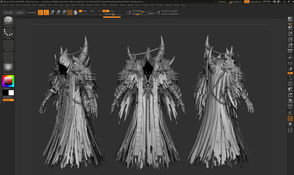Toggle the Alternate button
The height and width of the screenshot is (175, 294).
click(x=8, y=100)
